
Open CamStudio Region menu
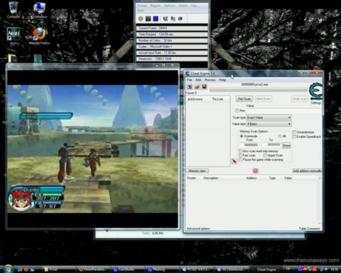[x=155, y=6]
